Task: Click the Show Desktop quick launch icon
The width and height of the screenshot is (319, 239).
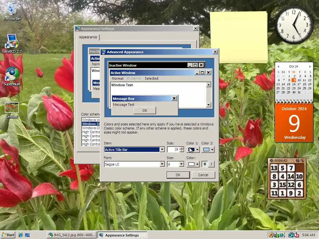Action: pos(27,235)
